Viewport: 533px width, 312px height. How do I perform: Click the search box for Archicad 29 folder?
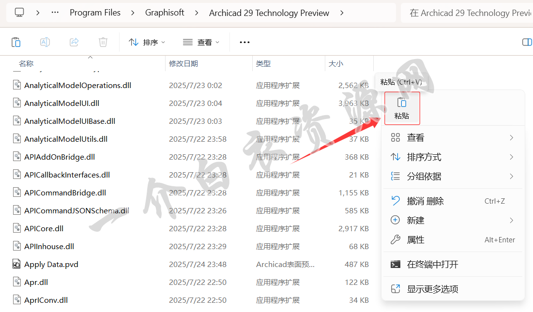click(467, 13)
